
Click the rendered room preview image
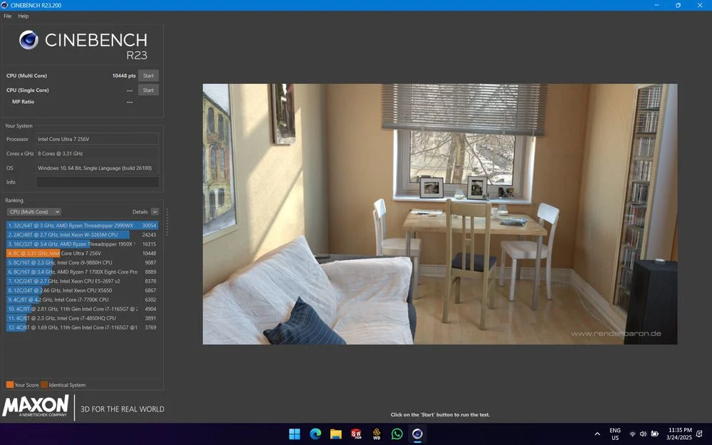click(x=439, y=214)
